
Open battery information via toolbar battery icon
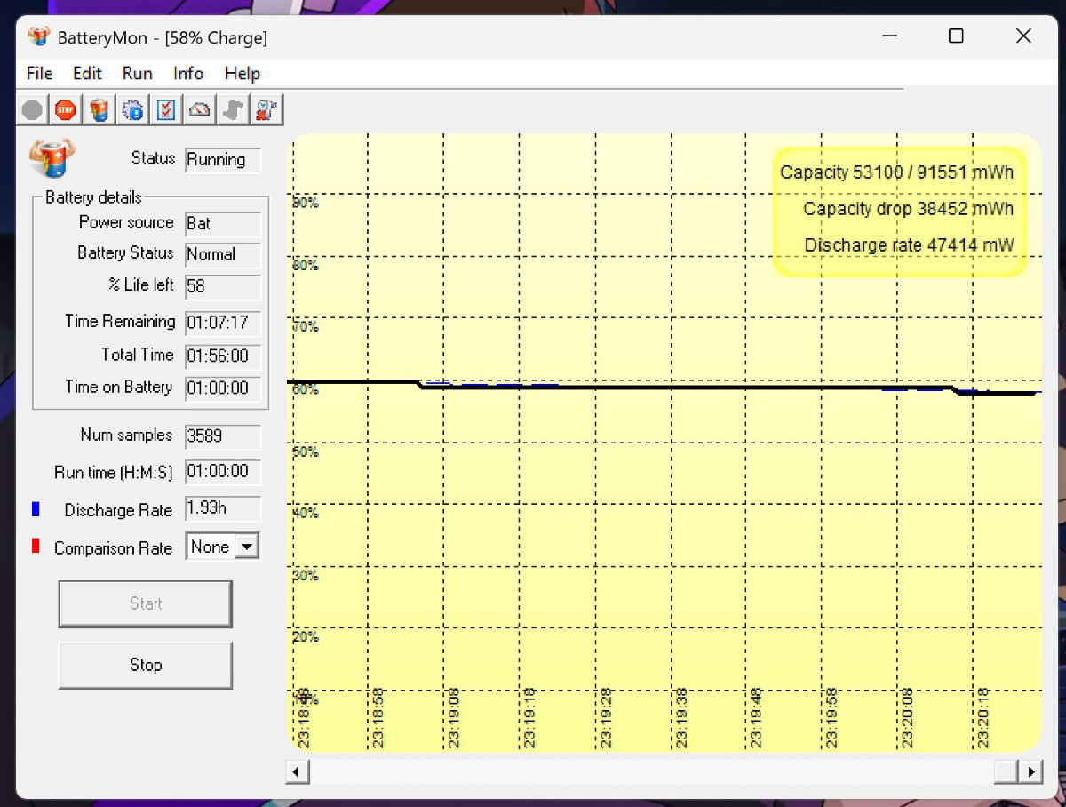point(99,110)
